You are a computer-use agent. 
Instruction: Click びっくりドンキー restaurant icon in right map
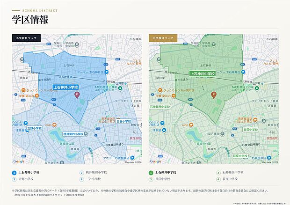pyautogui.click(x=160, y=90)
